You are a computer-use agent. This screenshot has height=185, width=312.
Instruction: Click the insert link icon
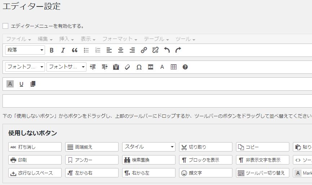(x=144, y=50)
